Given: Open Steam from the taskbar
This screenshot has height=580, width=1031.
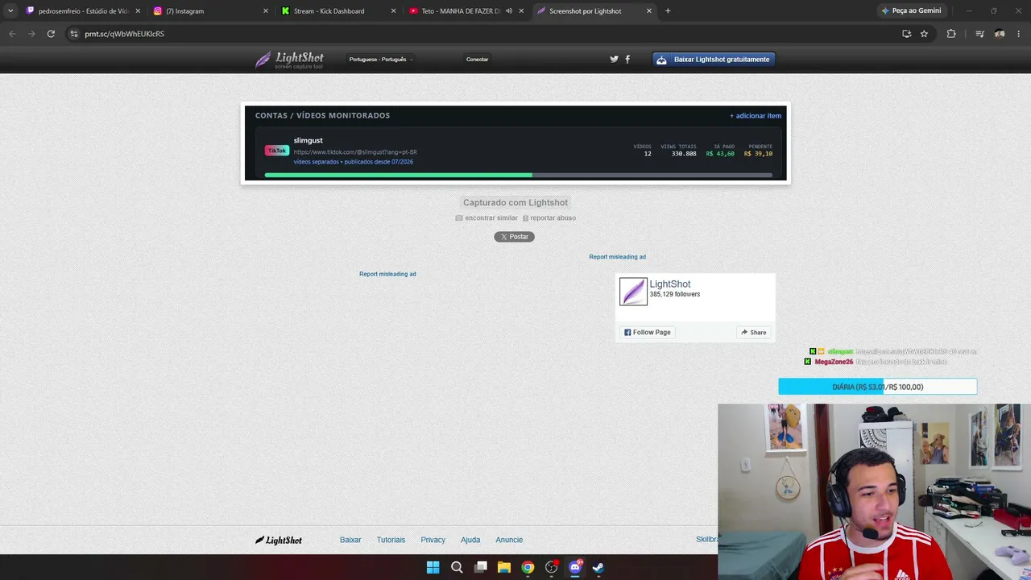Looking at the screenshot, I should 598,567.
